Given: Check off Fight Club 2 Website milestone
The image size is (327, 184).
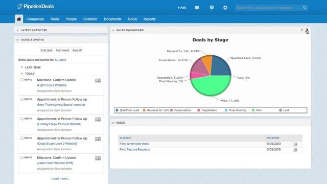Looking at the screenshot, I should (x=22, y=80).
